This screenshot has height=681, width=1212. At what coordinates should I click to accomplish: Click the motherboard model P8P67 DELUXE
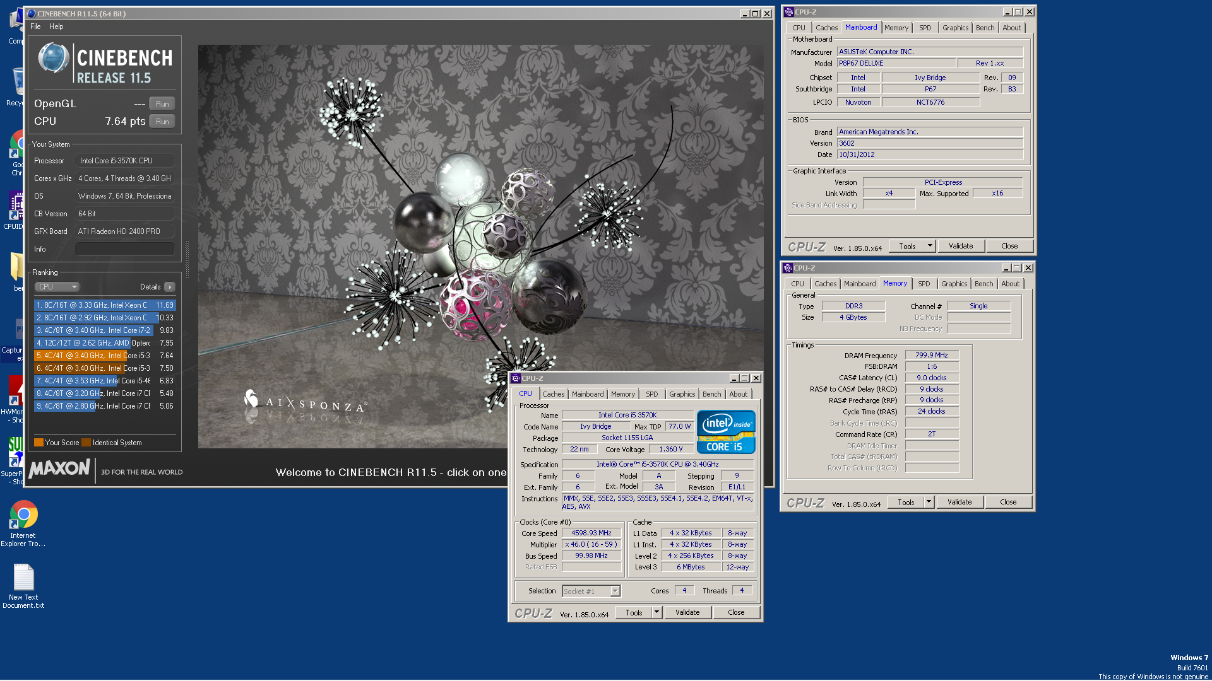pyautogui.click(x=896, y=63)
